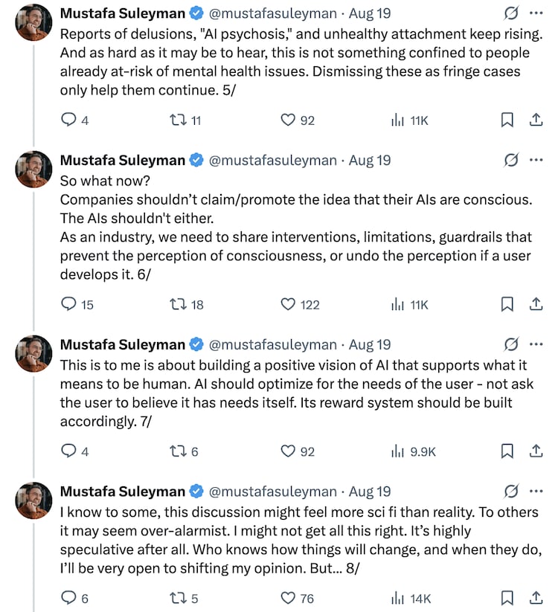Open @mustafasuleyman handle on tweet ending 6/

pyautogui.click(x=272, y=161)
